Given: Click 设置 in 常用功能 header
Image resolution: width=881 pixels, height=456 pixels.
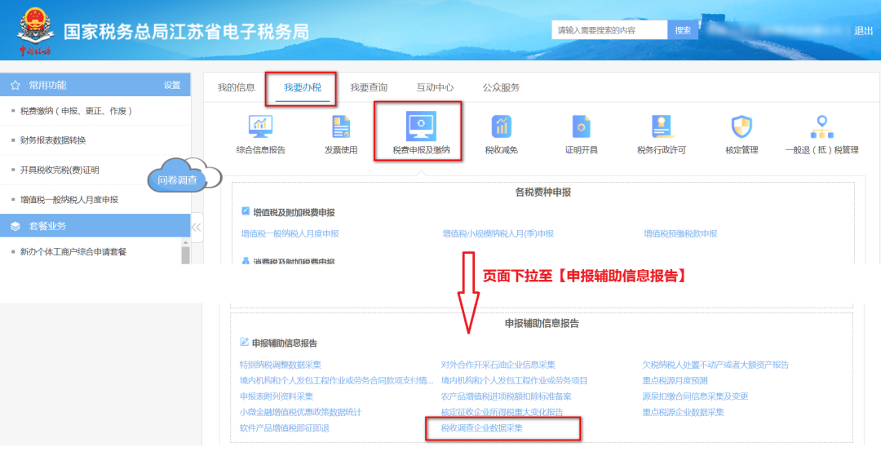Looking at the screenshot, I should point(171,85).
